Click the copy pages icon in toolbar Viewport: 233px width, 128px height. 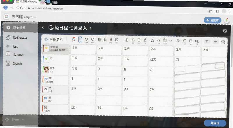tap(185, 41)
